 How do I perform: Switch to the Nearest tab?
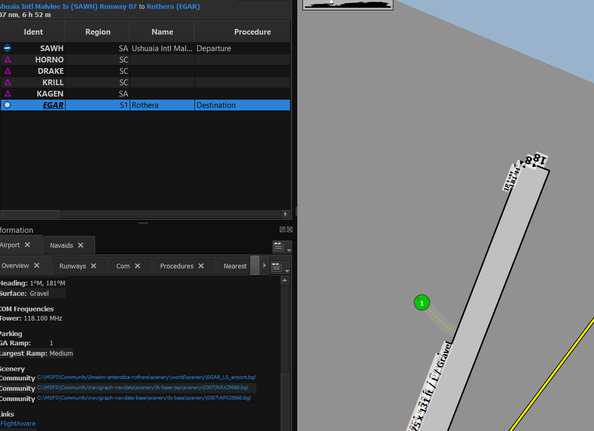click(x=235, y=266)
